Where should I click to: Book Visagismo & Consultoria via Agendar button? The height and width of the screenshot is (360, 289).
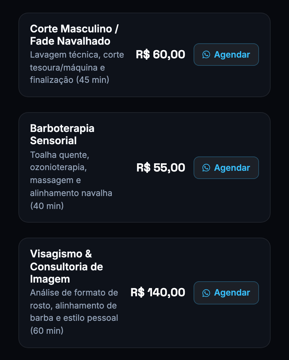226,293
